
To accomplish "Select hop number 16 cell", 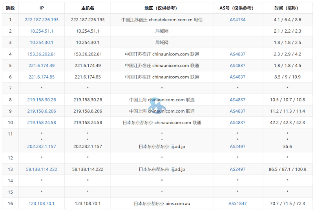I will point(10,204).
